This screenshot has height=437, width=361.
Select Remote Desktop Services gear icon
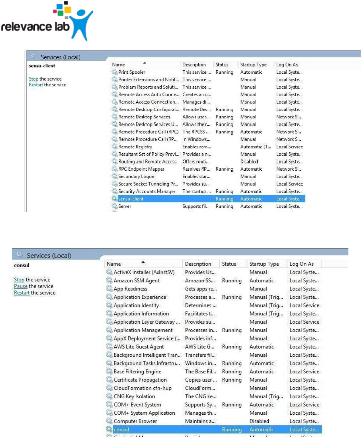point(115,117)
